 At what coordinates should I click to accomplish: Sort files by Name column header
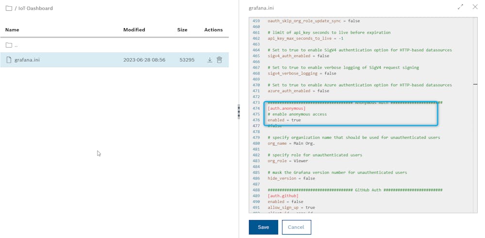point(12,30)
